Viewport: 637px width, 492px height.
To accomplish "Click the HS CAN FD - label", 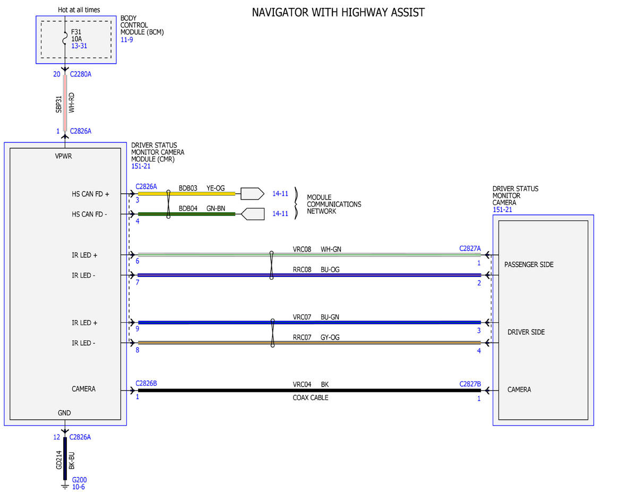I will pyautogui.click(x=90, y=214).
